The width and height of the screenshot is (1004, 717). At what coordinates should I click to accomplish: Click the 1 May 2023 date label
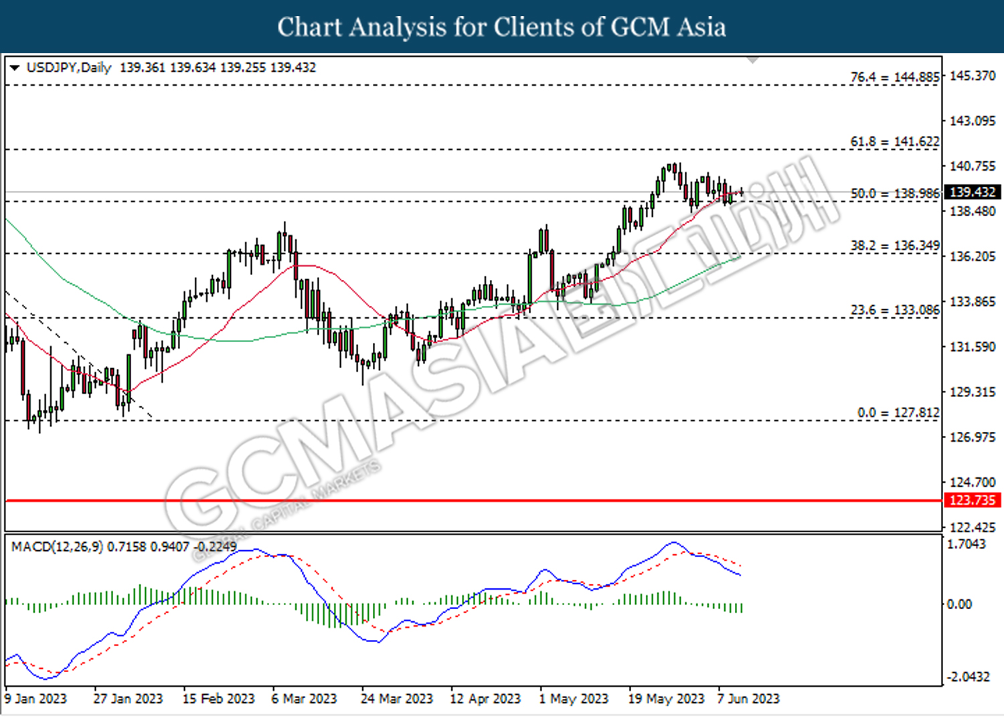click(x=574, y=699)
